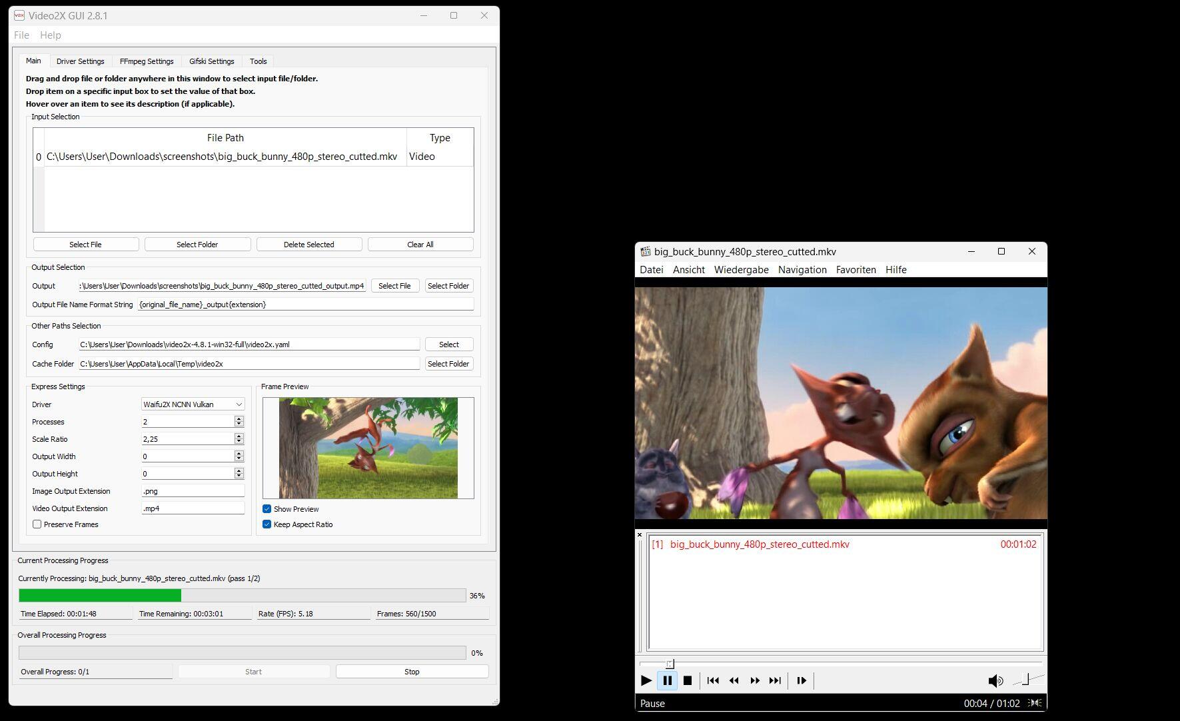Image resolution: width=1180 pixels, height=721 pixels.
Task: Increase Scale Ratio with its up arrow
Action: tap(238, 436)
